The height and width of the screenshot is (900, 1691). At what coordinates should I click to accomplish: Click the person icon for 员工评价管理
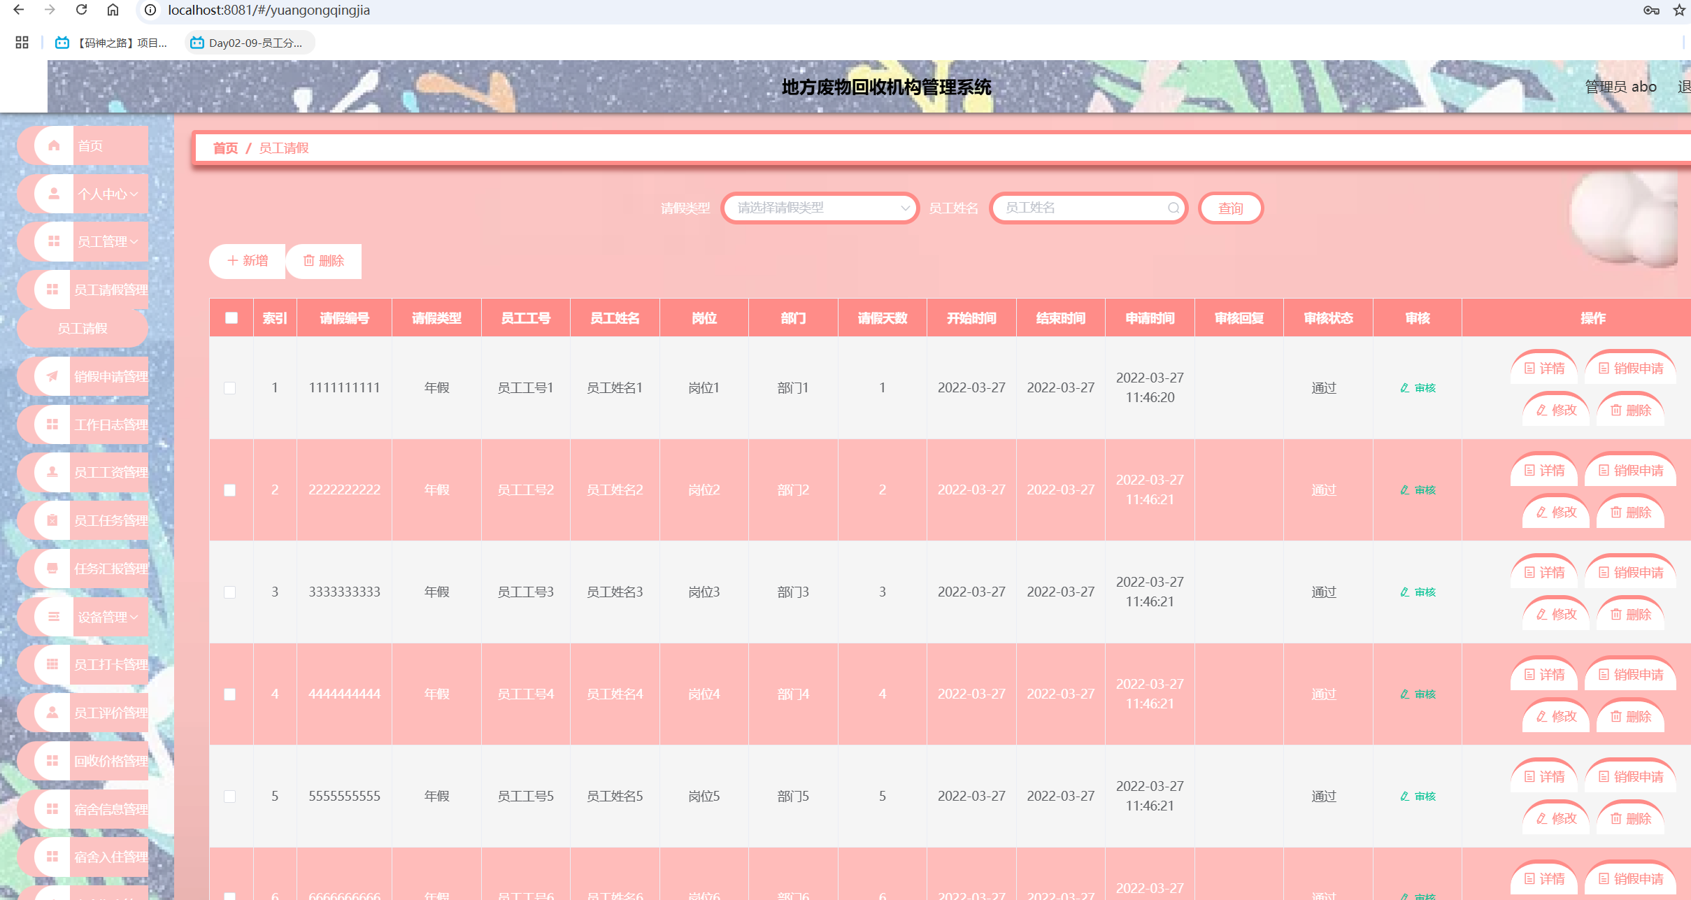[52, 713]
